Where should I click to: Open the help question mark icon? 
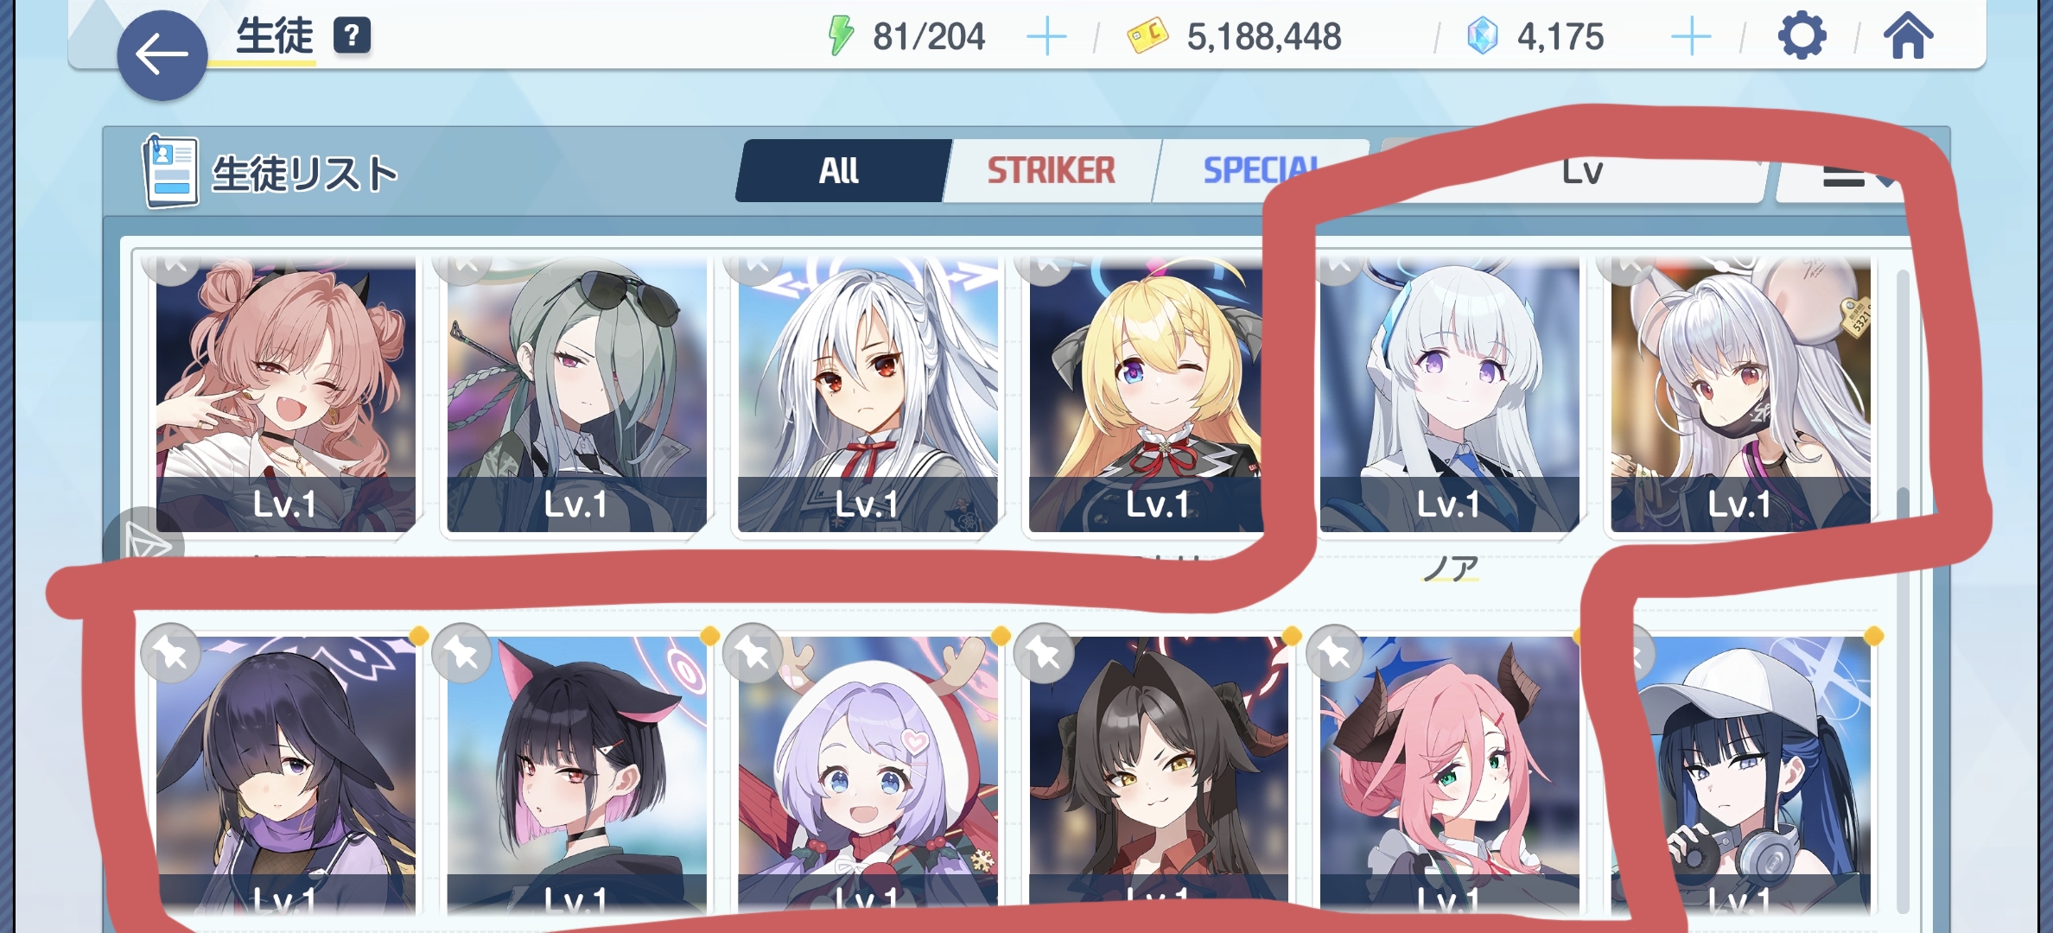coord(352,36)
